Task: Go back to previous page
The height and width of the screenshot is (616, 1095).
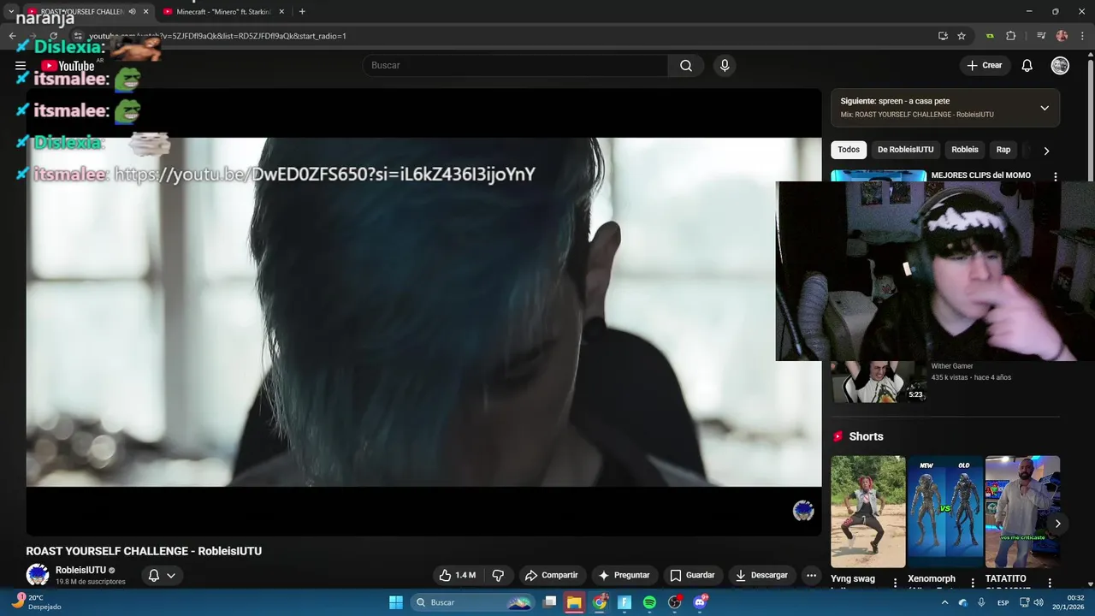Action: (x=13, y=36)
